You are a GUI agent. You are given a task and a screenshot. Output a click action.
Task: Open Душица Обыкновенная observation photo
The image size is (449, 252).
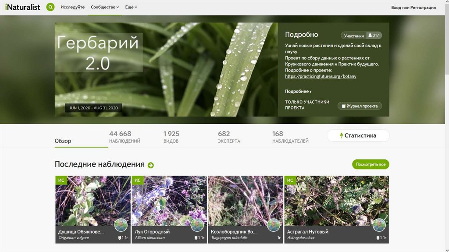click(93, 201)
